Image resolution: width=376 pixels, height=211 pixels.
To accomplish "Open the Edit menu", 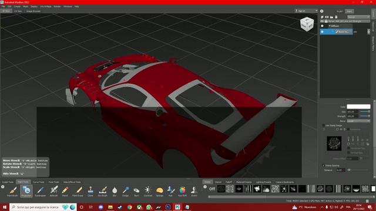I will coord(9,6).
